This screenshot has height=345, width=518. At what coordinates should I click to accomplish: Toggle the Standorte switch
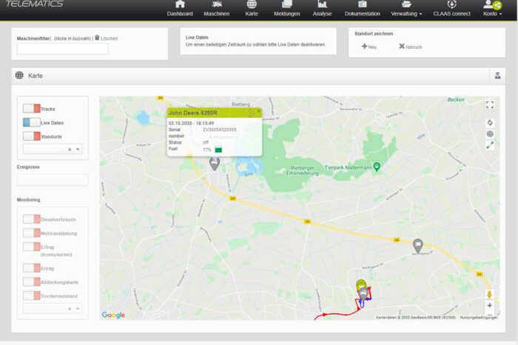click(x=32, y=136)
